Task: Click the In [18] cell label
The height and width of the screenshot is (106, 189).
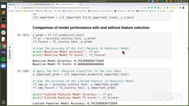Action: click(x=24, y=71)
